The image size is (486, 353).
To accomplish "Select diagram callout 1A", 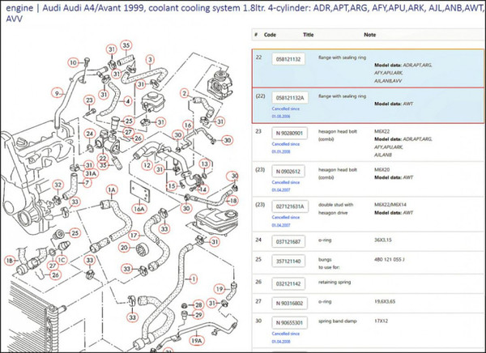I will click(x=112, y=189).
